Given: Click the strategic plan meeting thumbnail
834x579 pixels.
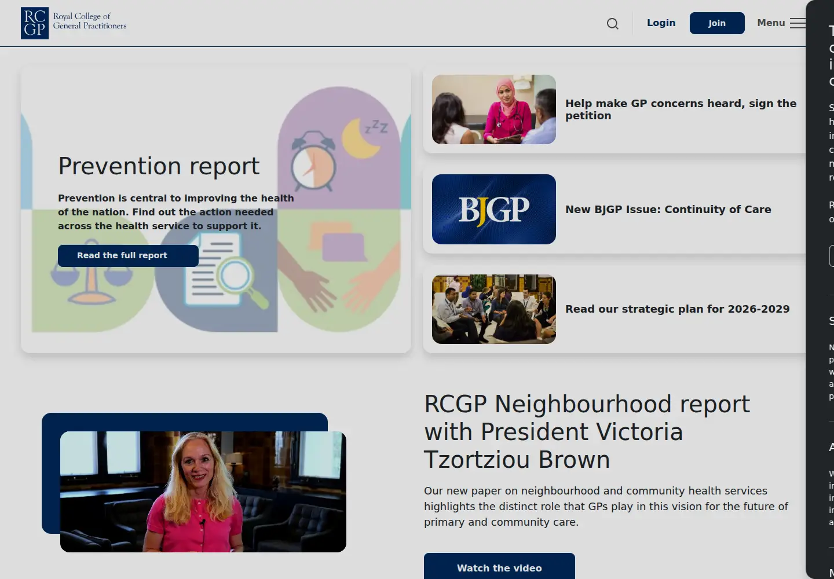Looking at the screenshot, I should click(494, 309).
